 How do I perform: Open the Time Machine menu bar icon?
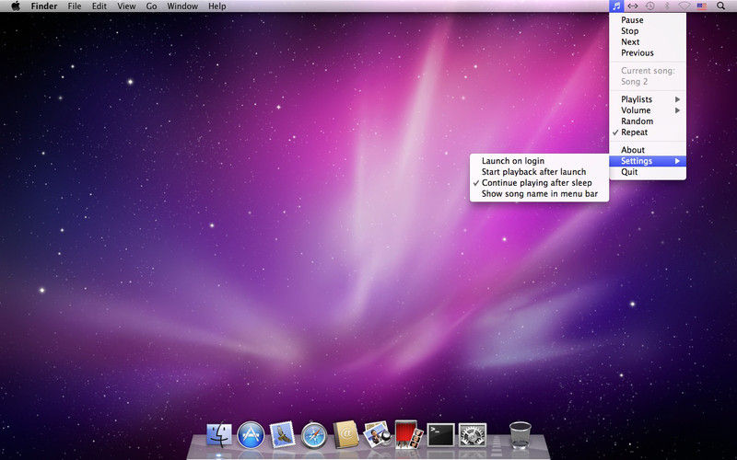click(649, 6)
